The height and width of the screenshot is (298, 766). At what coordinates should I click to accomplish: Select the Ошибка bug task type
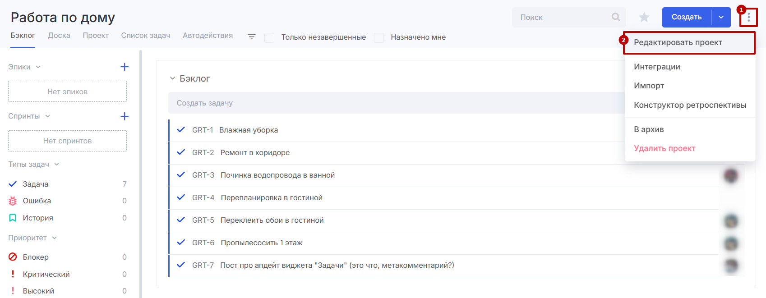pos(37,201)
